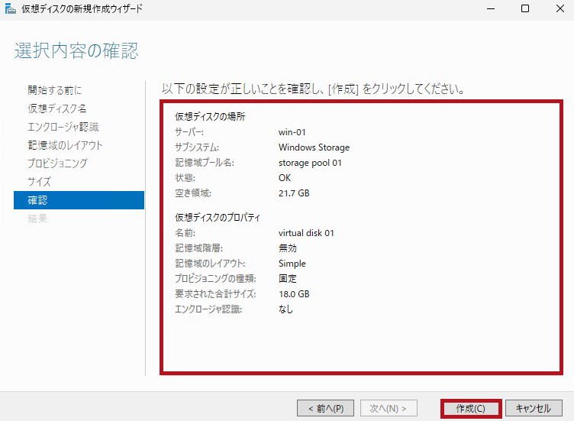Click the server value win-01

292,132
